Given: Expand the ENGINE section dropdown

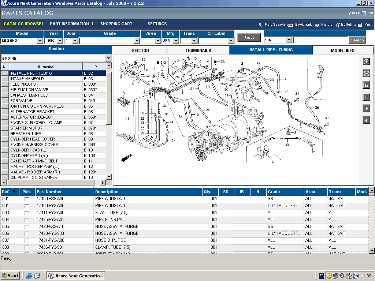Looking at the screenshot, I should click(x=108, y=58).
